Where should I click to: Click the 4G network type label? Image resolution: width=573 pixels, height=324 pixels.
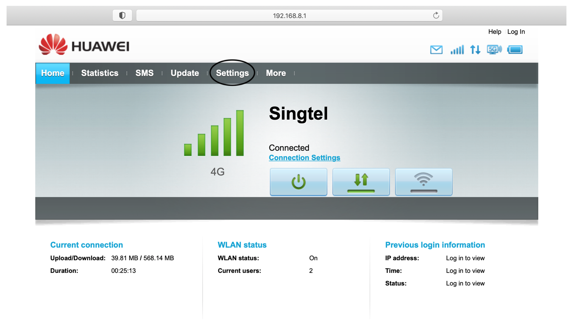click(x=217, y=172)
